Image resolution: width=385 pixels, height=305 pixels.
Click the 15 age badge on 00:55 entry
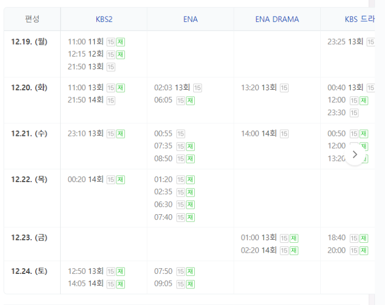(x=180, y=134)
